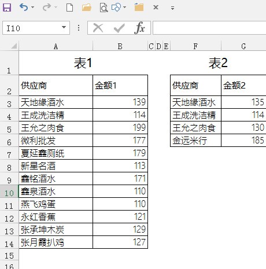Select cell 王成洗洁精 in column A

pyautogui.click(x=56, y=115)
